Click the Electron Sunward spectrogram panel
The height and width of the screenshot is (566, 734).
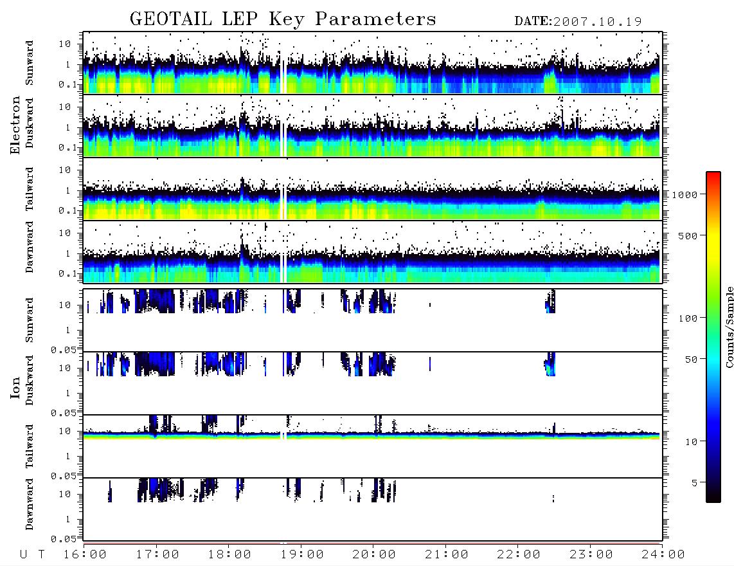click(x=373, y=63)
